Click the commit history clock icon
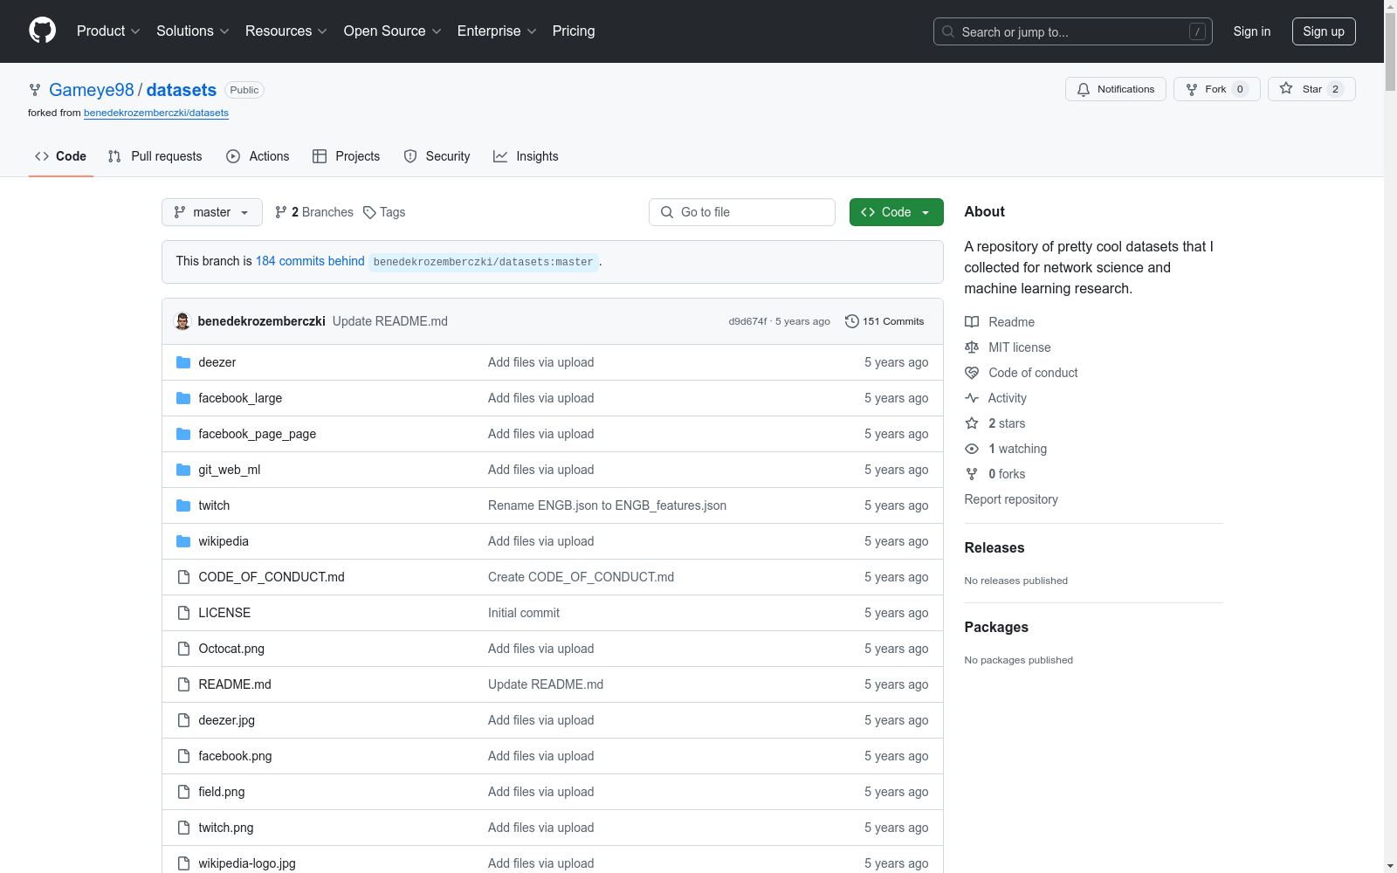1397x873 pixels. pyautogui.click(x=852, y=321)
